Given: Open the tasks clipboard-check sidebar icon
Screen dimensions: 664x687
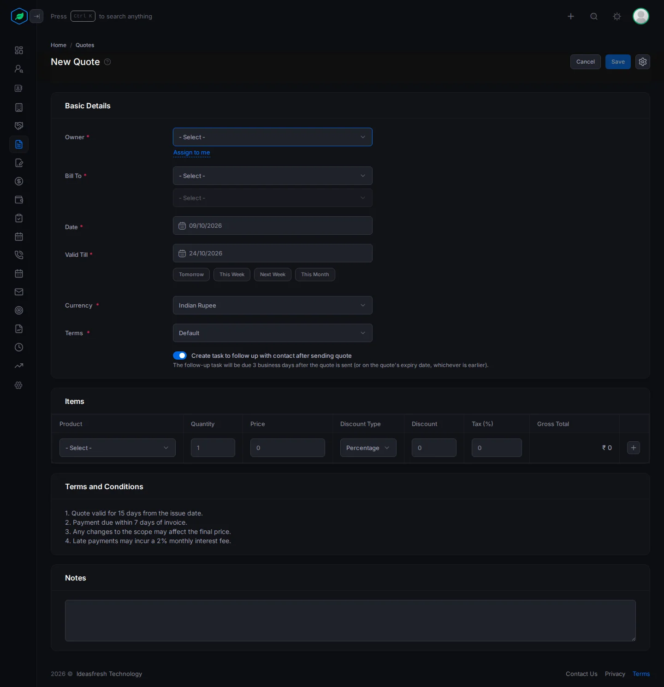Looking at the screenshot, I should pyautogui.click(x=19, y=218).
